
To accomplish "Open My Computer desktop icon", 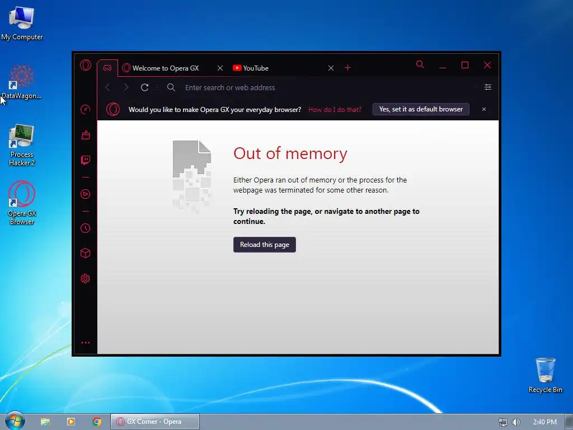I will tap(22, 23).
